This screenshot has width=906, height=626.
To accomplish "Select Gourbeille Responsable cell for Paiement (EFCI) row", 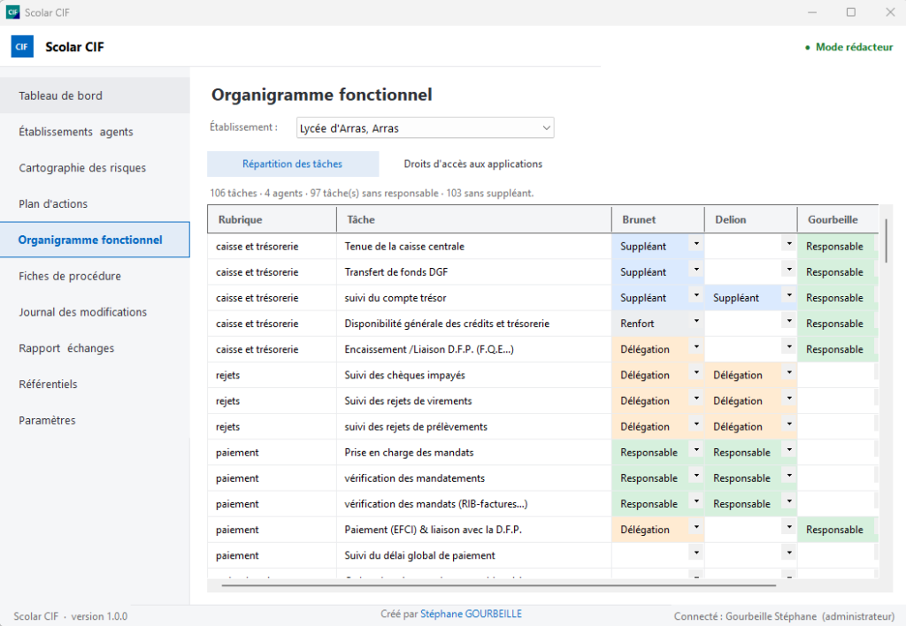I will click(837, 530).
